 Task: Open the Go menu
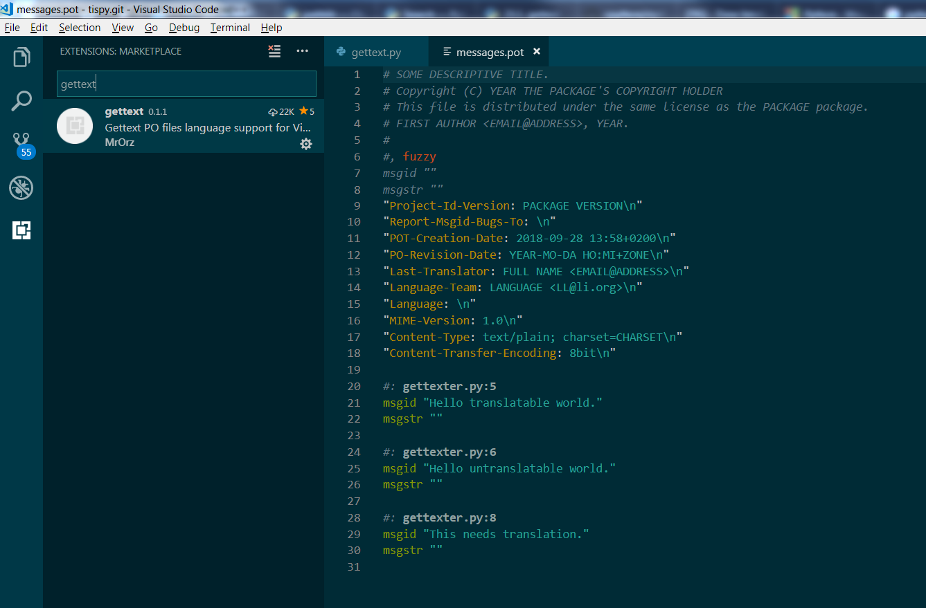152,28
